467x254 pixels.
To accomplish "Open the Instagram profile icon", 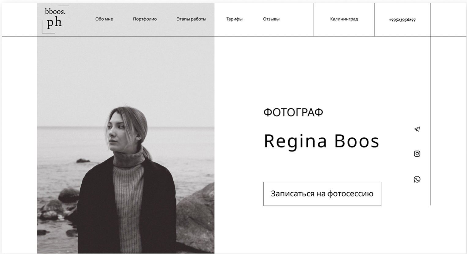I will tap(417, 154).
